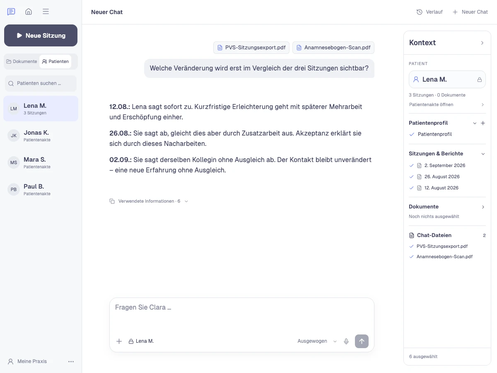This screenshot has height=373, width=497.
Task: Expand the Dokumente section in Kontext
Action: click(483, 207)
